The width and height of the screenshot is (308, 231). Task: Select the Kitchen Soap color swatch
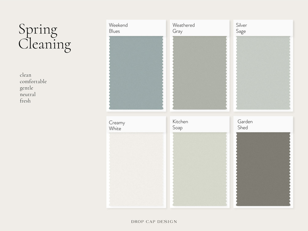[x=200, y=169]
